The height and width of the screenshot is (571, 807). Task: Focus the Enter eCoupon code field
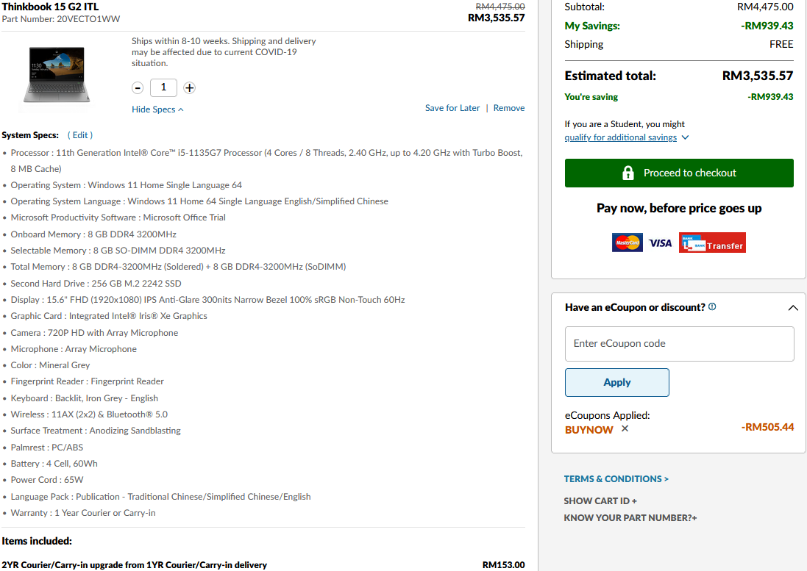click(679, 344)
